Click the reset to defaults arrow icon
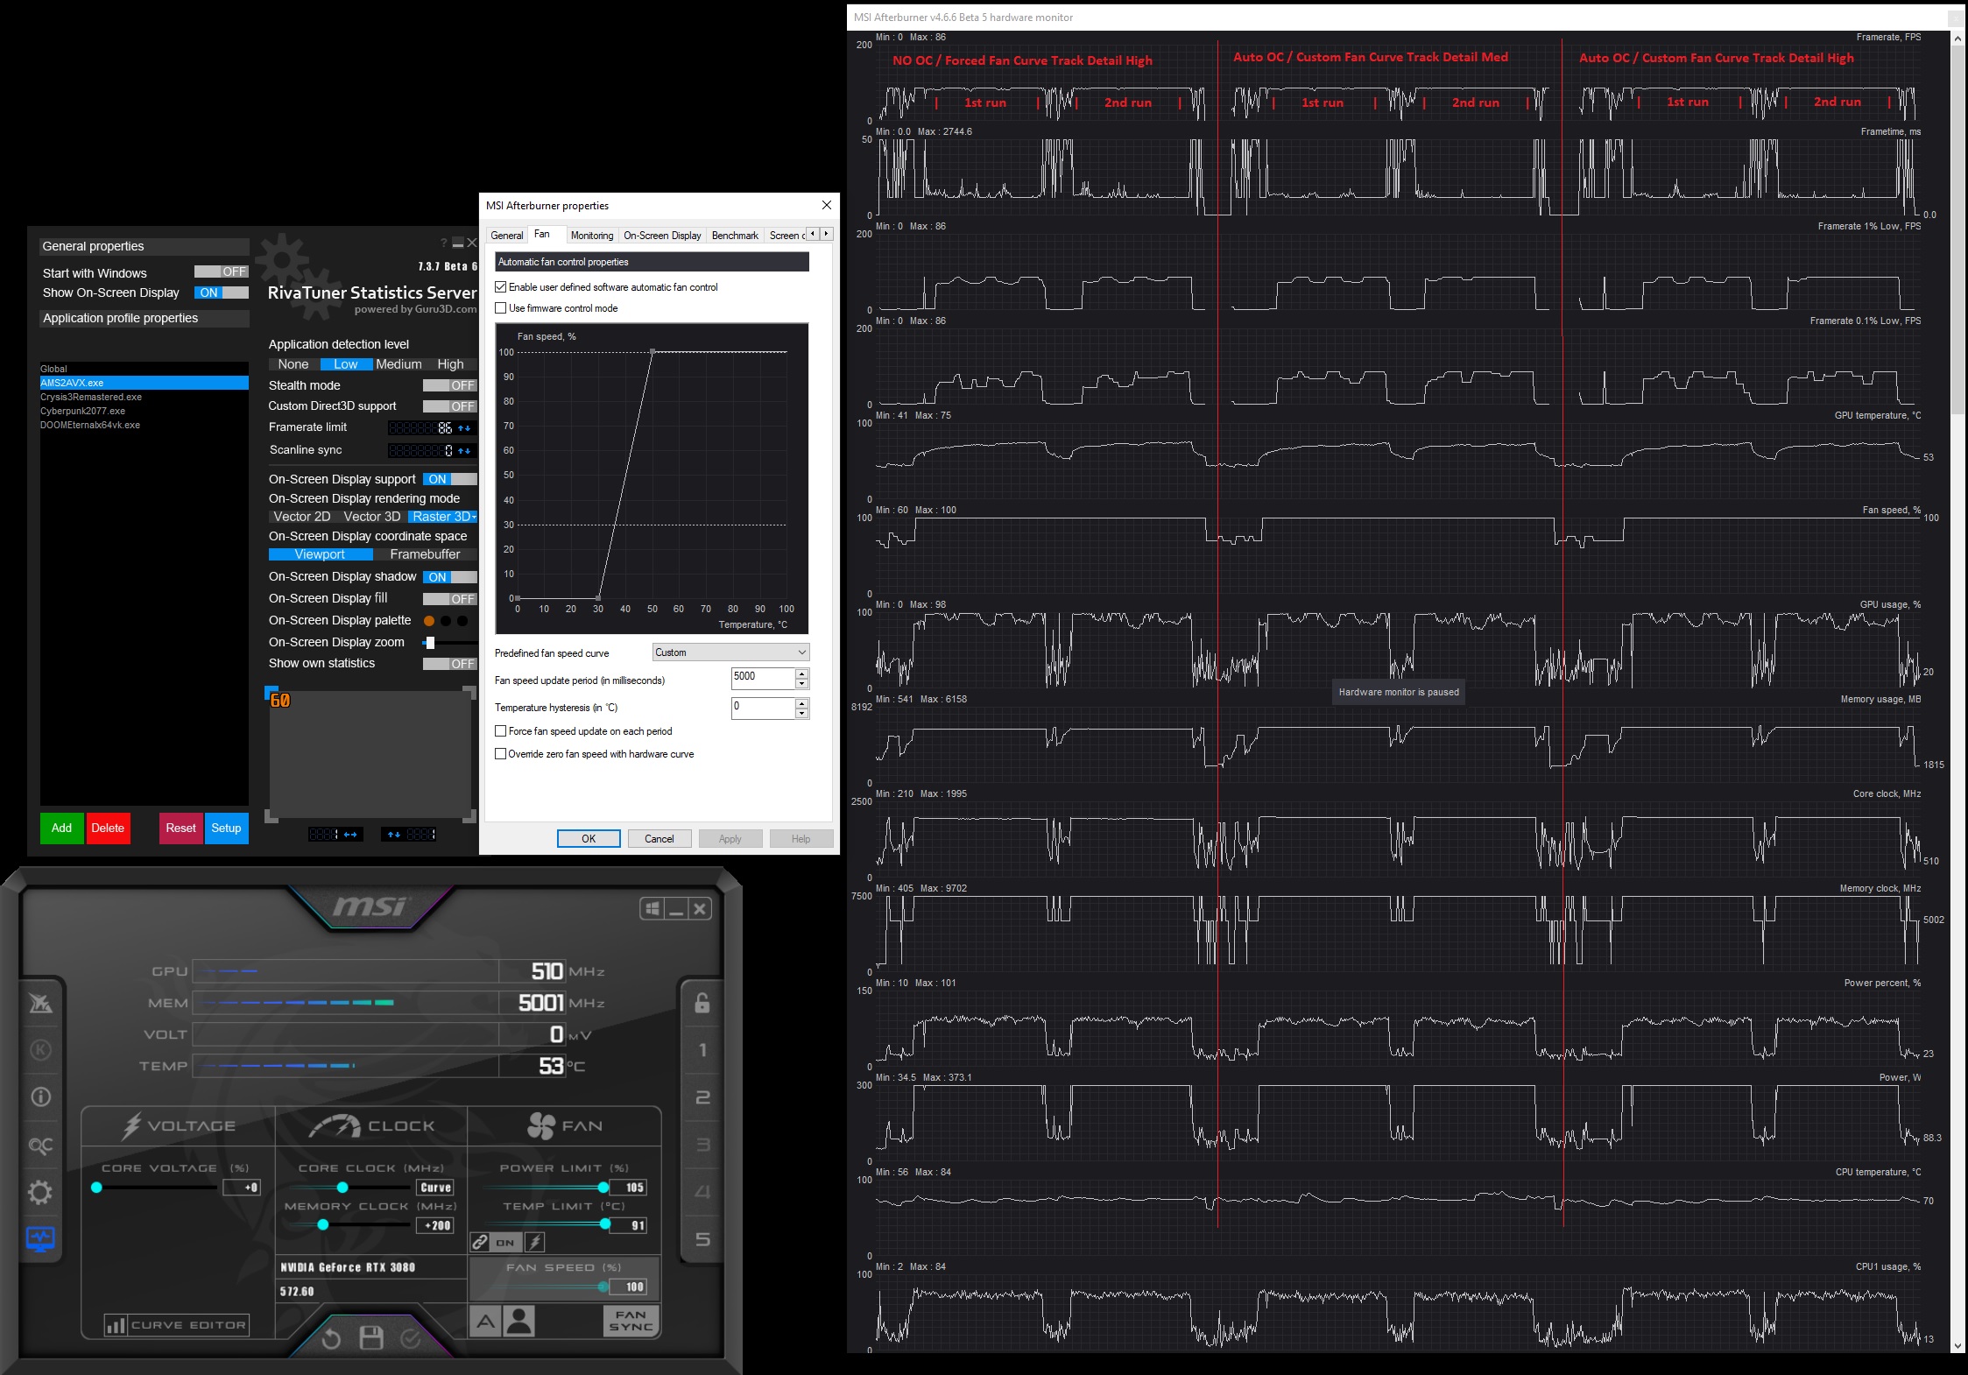 (x=330, y=1338)
